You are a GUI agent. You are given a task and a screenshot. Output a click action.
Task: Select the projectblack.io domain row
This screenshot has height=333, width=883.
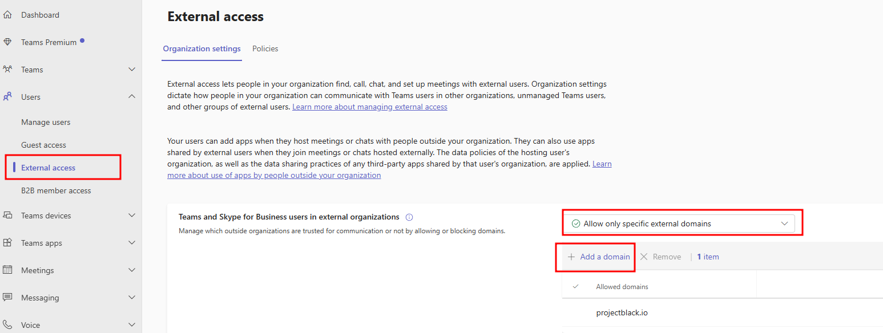(622, 313)
